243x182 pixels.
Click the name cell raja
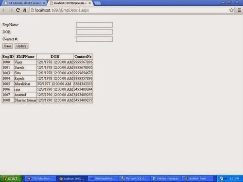(x=25, y=89)
